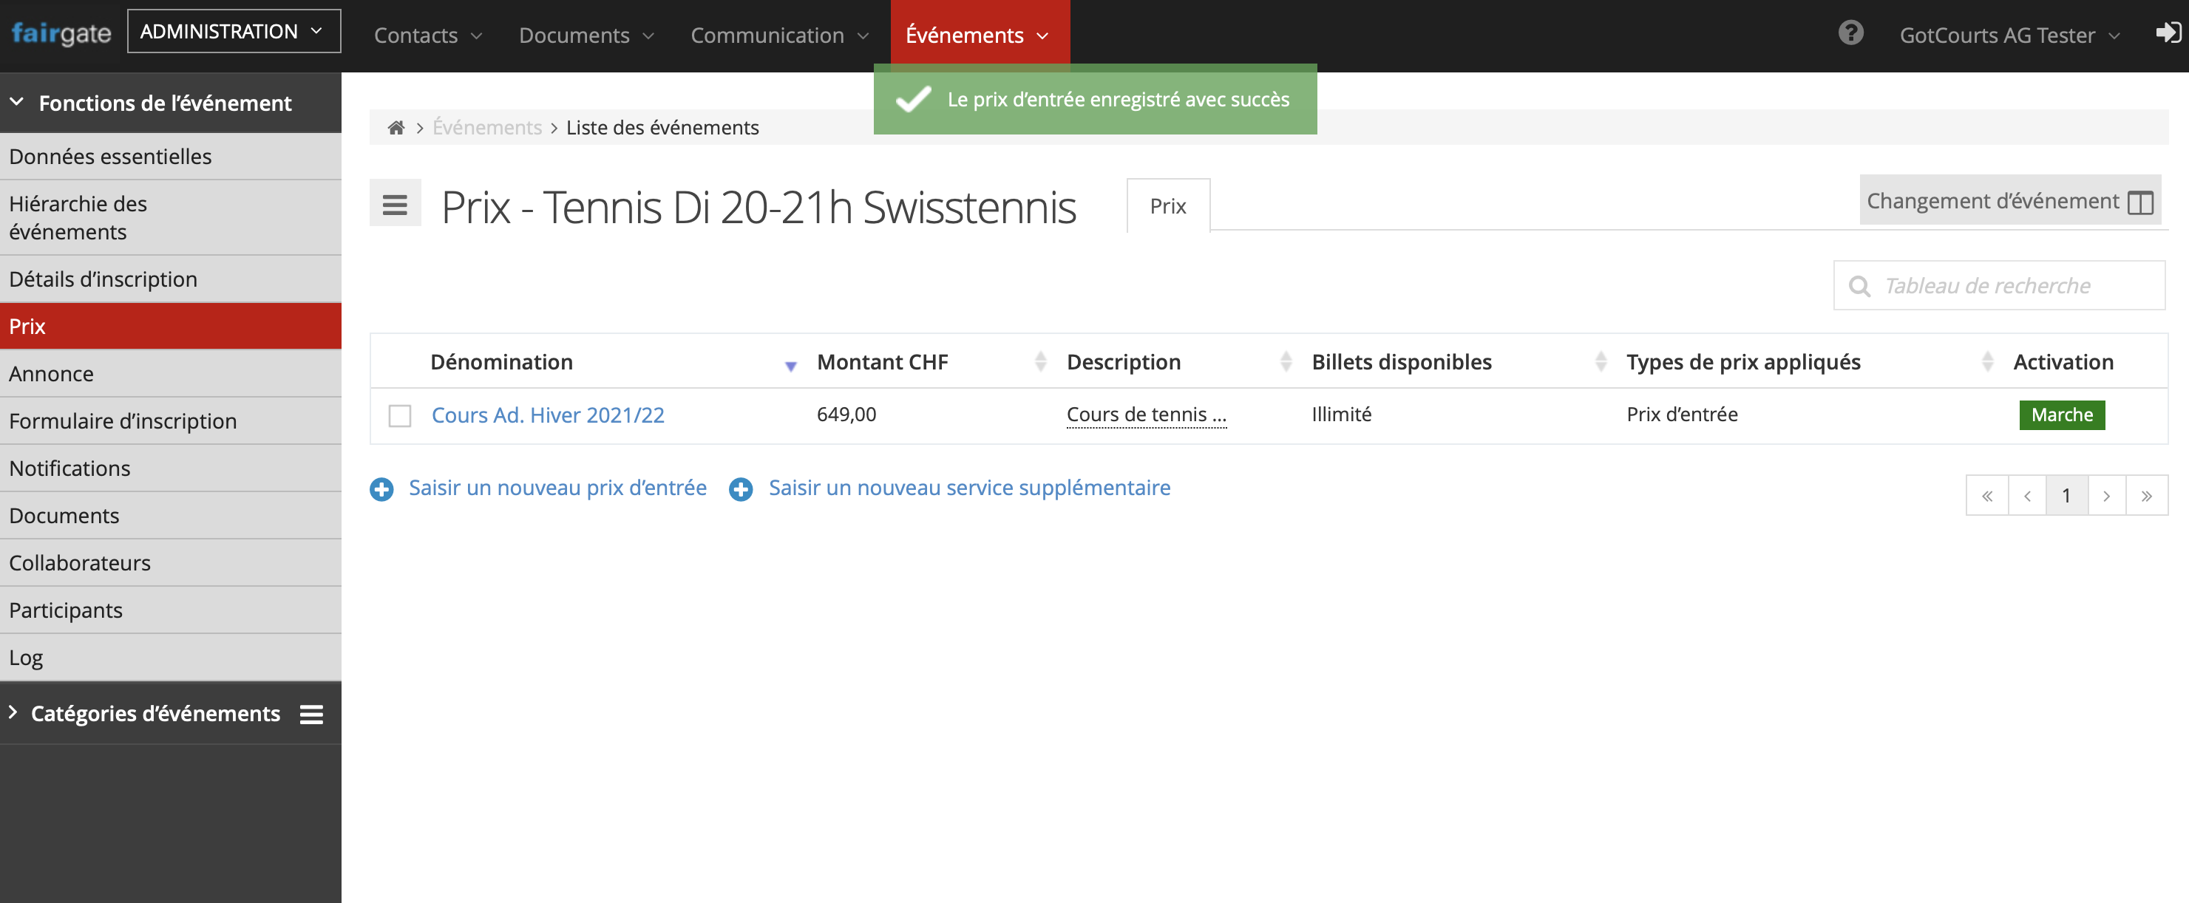2189x903 pixels.
Task: Open the Événements menu
Action: pyautogui.click(x=979, y=35)
